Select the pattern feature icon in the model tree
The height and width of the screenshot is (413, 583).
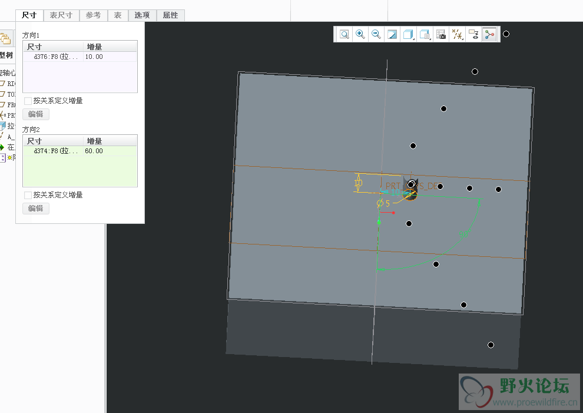(2, 158)
